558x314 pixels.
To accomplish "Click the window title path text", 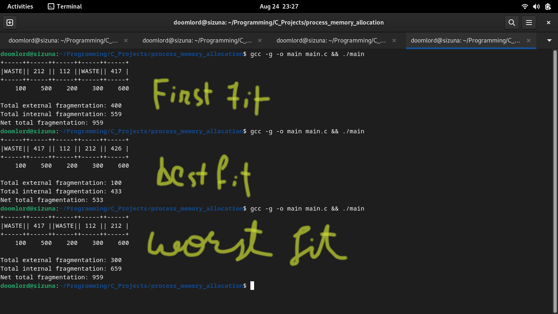I will tap(279, 22).
